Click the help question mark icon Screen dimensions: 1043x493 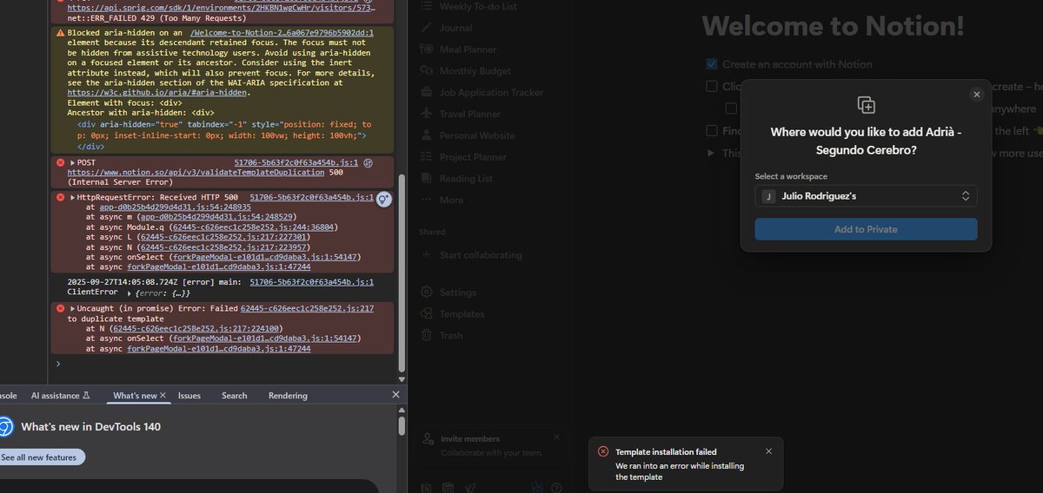pos(556,488)
